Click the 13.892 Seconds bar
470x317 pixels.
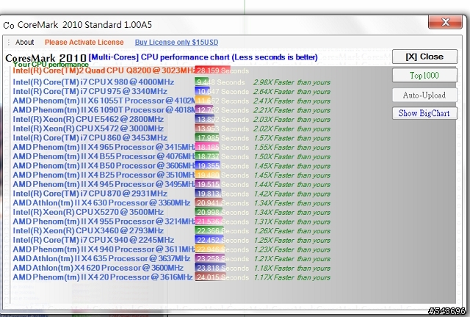[x=204, y=120]
